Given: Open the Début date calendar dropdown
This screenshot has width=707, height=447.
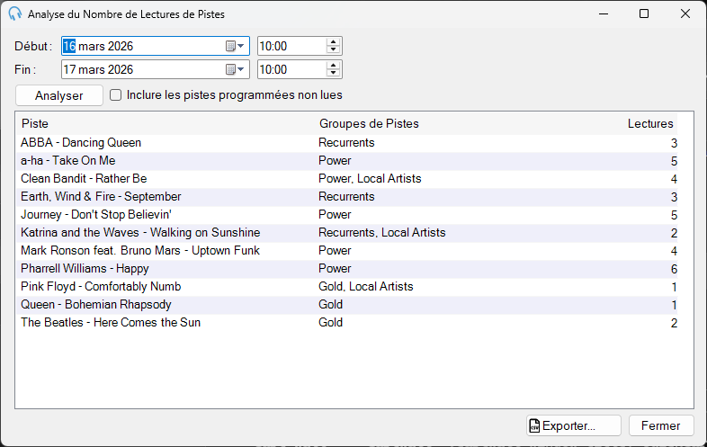Looking at the screenshot, I should (235, 46).
